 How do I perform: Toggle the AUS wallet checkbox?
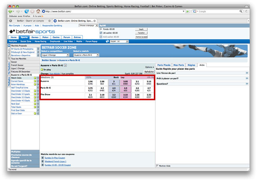pyautogui.click(x=101, y=37)
